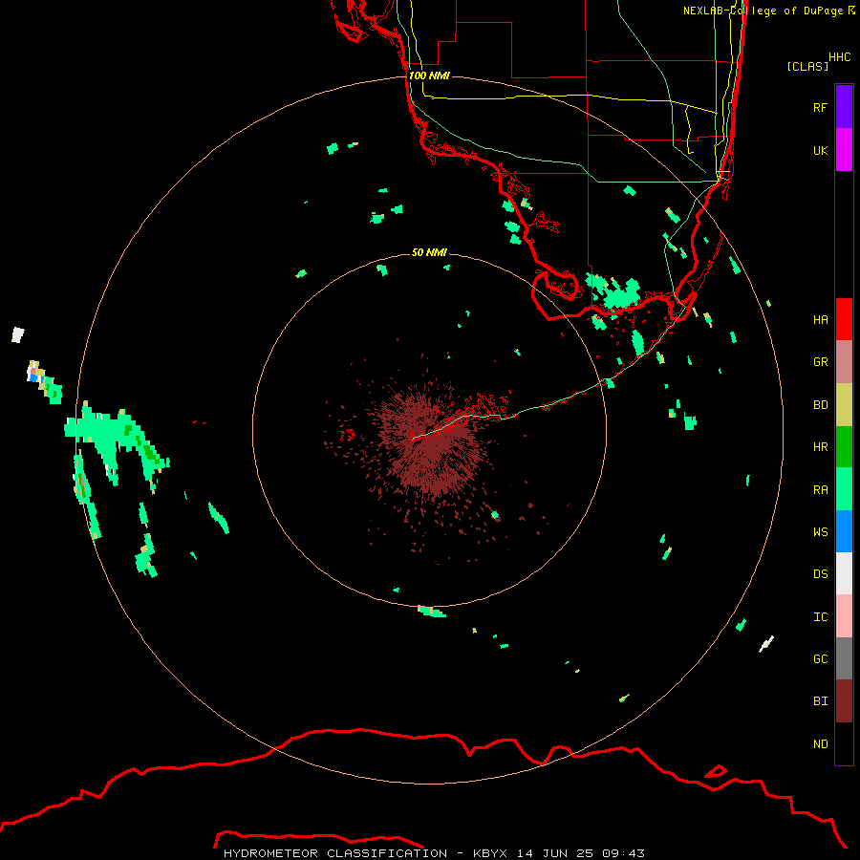Select the BD yellow legend swatch

844,405
